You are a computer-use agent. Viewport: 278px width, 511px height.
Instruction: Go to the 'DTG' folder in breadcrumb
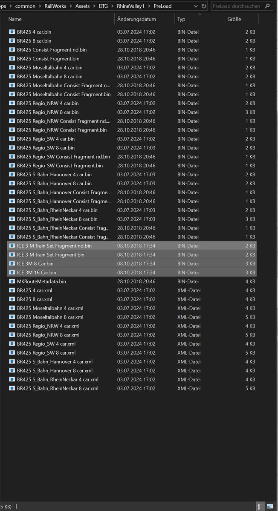104,6
